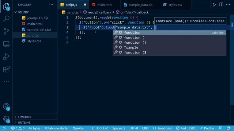This screenshot has height=131, width=234.
Task: Click line number 1 in the gutter
Action: coord(67,17)
